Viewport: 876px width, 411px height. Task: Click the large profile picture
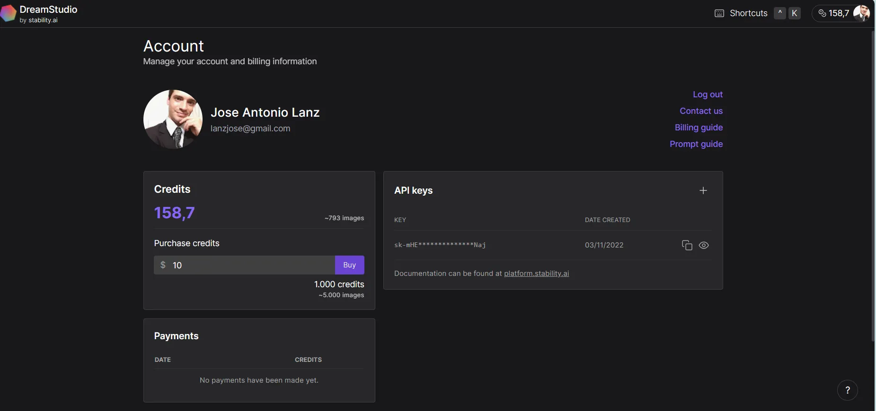[173, 119]
